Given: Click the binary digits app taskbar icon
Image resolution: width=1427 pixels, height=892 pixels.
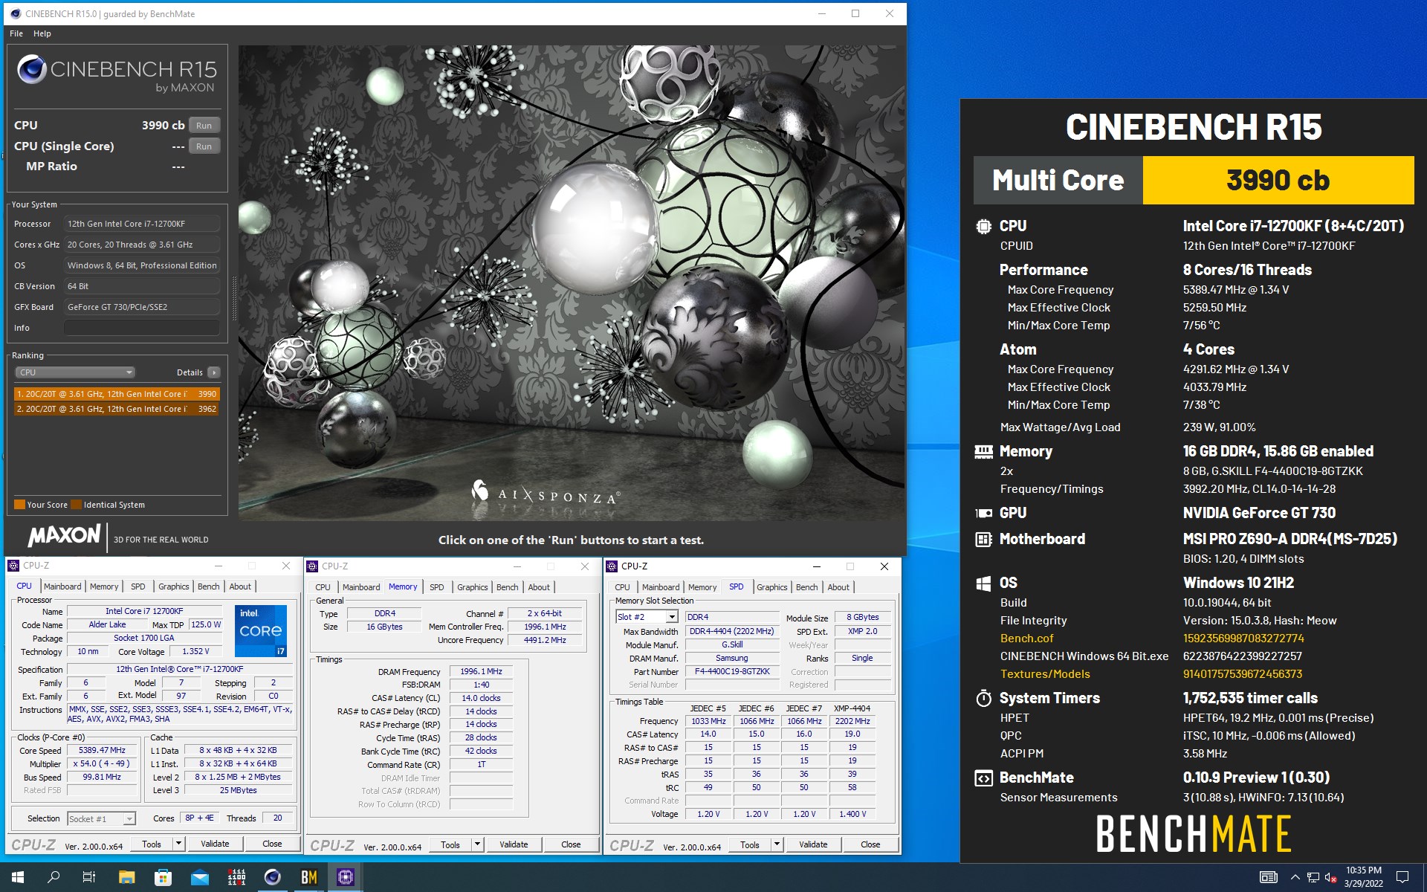Looking at the screenshot, I should [236, 877].
